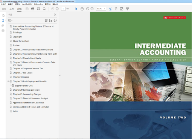Click the zoom out minus icon
Viewport: 192px width, 139px height.
coord(88,9)
